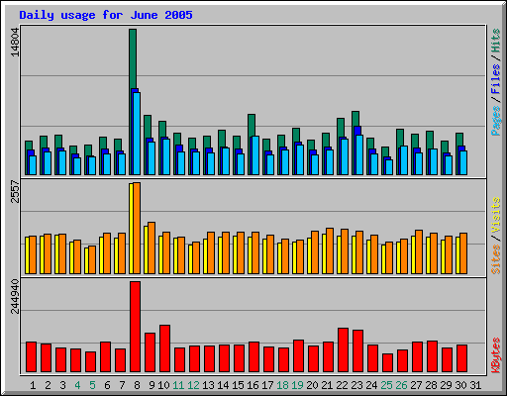Screen dimensions: 507x396
Task: Select green day 18 label
Action: click(x=282, y=385)
